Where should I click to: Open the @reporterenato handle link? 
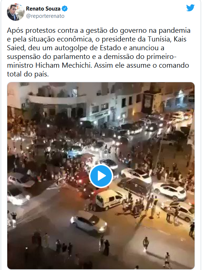(x=45, y=16)
